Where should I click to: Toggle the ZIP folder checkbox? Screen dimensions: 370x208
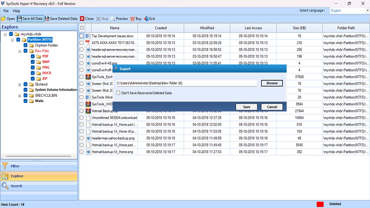coord(33,79)
